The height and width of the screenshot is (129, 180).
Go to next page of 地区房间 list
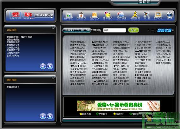pyautogui.click(x=50, y=116)
